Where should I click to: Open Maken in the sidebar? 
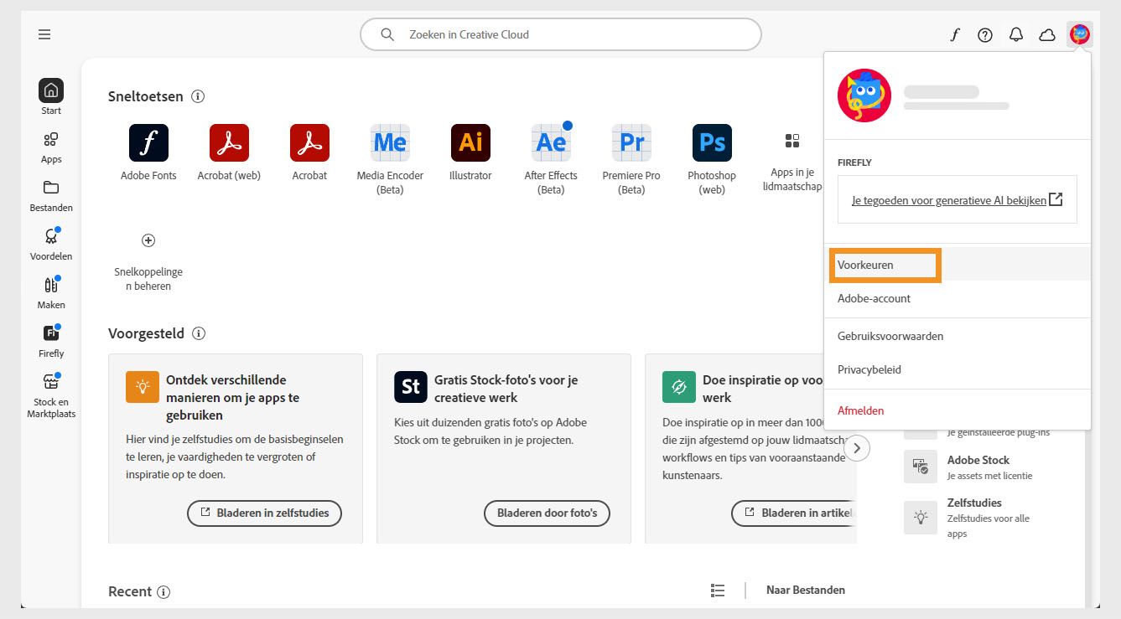tap(51, 292)
